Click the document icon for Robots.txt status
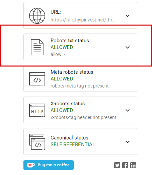This screenshot has width=152, height=175. click(37, 47)
